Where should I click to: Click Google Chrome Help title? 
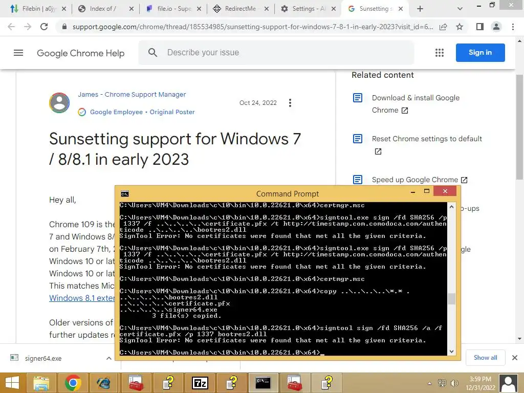(x=80, y=53)
